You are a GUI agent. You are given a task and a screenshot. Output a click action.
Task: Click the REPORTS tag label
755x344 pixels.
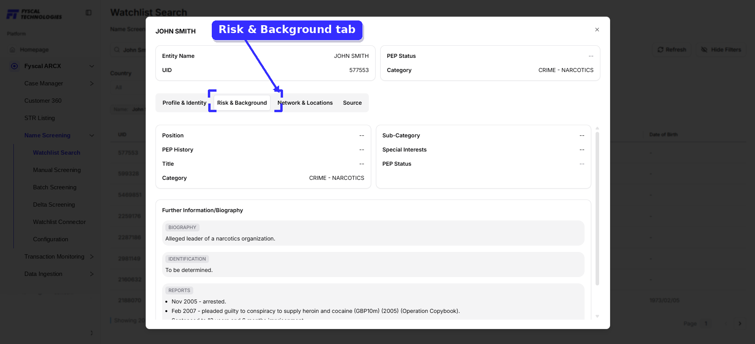click(x=179, y=290)
